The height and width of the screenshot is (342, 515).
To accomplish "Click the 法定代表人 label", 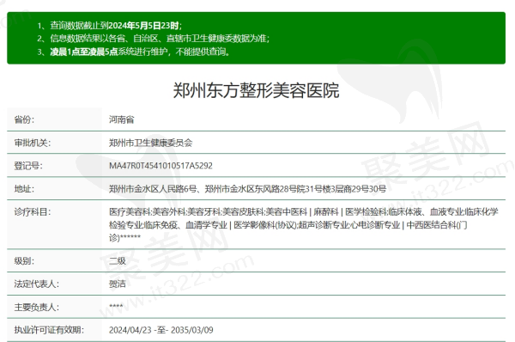I will pos(36,284).
